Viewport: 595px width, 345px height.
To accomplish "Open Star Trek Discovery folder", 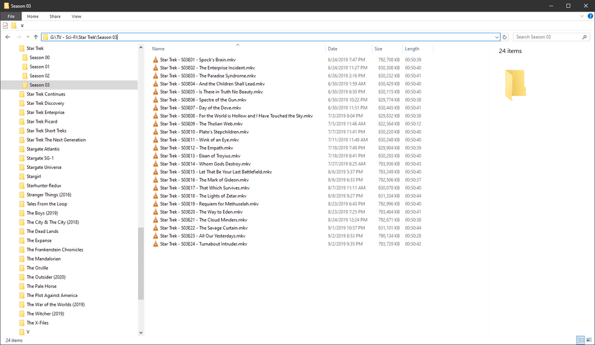I will point(45,104).
